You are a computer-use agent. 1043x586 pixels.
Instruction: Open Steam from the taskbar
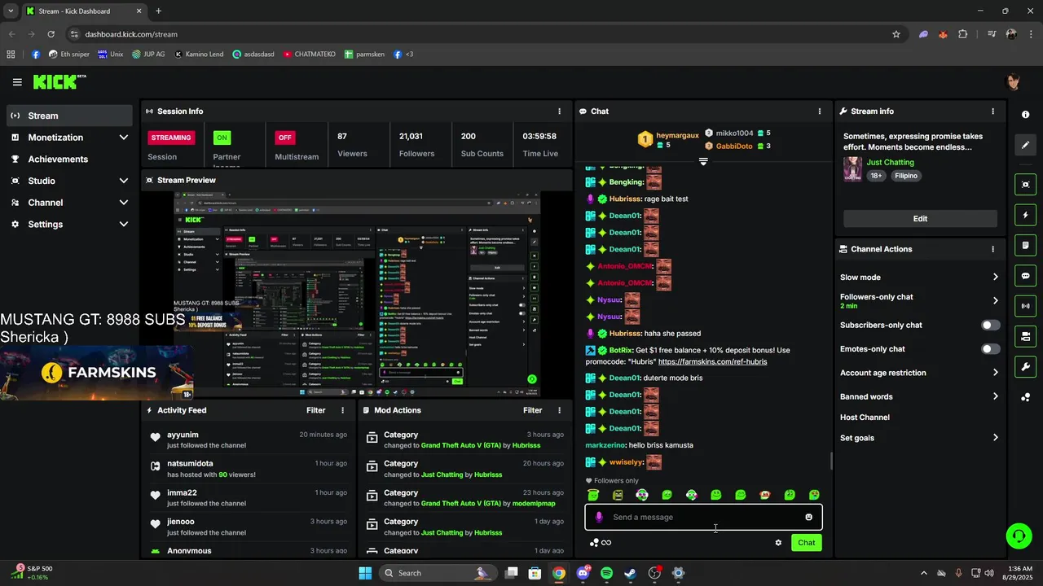pos(631,573)
